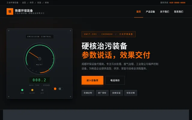This screenshot has width=192, height=120.
Task: Select the 原厂授权 tag
Action: click(x=102, y=93)
